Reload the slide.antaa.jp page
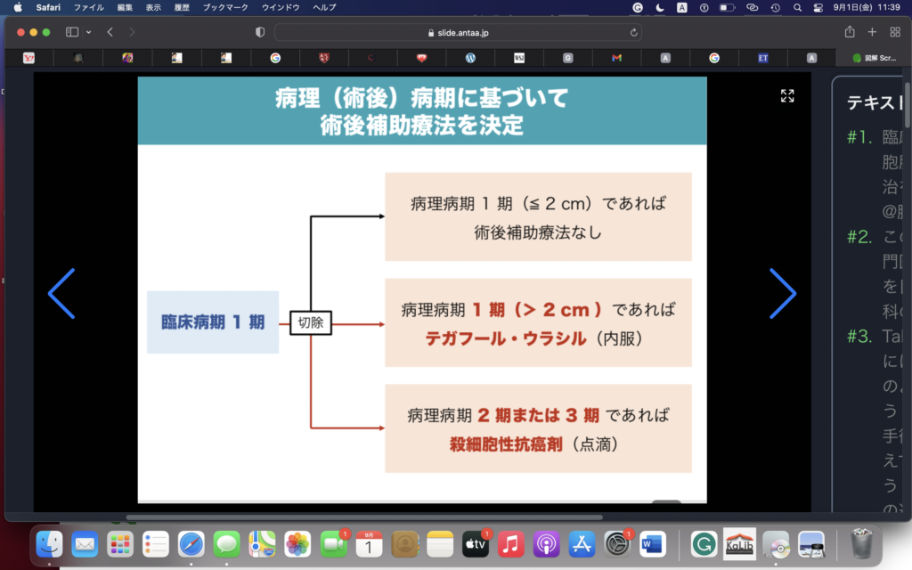912x570 pixels. pos(631,31)
